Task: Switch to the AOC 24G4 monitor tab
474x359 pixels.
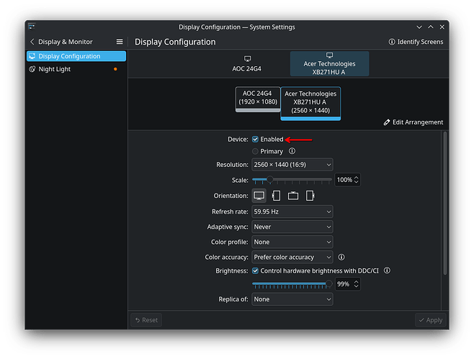Action: coord(246,64)
